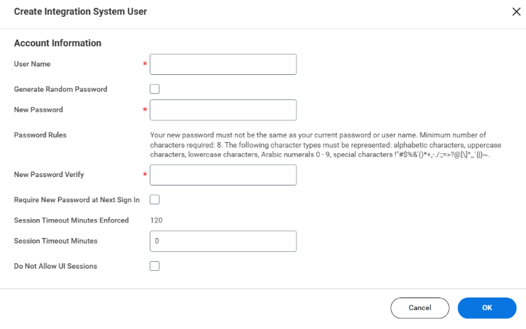Click the required marker for New Password Verify
Viewport: 526px width, 329px height.
point(145,174)
